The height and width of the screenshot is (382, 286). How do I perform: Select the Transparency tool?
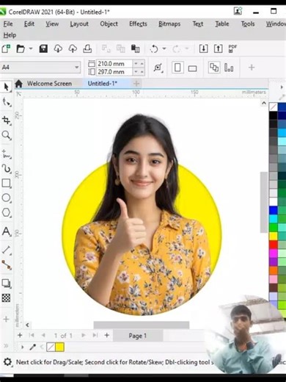point(6,298)
